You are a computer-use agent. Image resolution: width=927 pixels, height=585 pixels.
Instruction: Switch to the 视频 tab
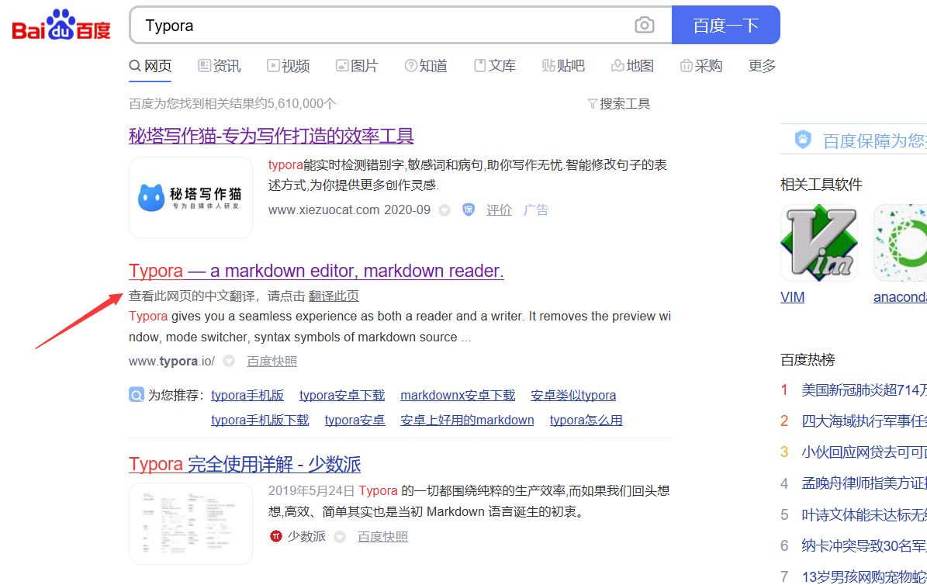(x=288, y=66)
